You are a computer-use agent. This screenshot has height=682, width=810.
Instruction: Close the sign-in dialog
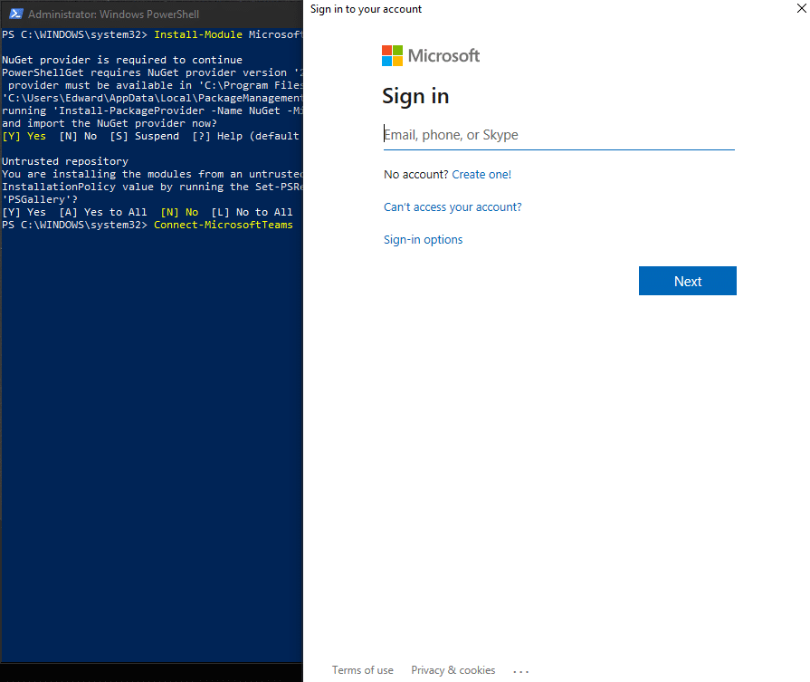pos(800,9)
